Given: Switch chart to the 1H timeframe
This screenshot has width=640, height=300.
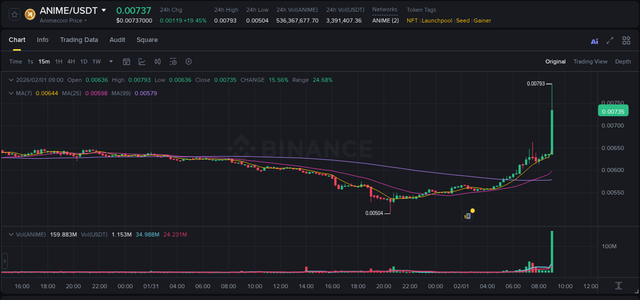Looking at the screenshot, I should [x=58, y=61].
